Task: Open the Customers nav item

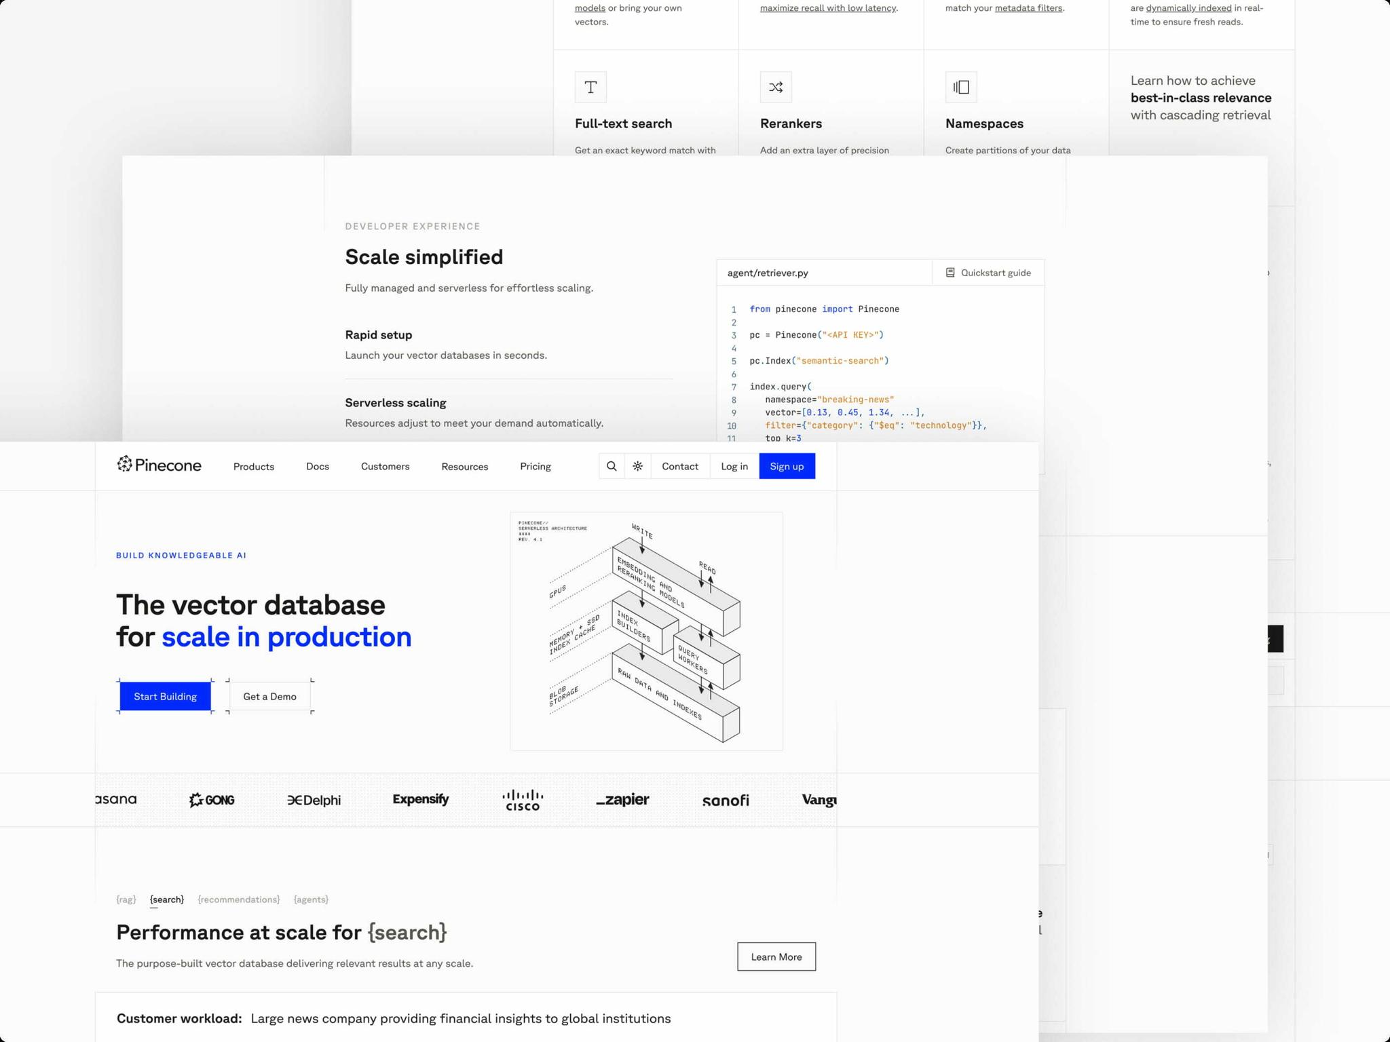Action: pos(385,467)
